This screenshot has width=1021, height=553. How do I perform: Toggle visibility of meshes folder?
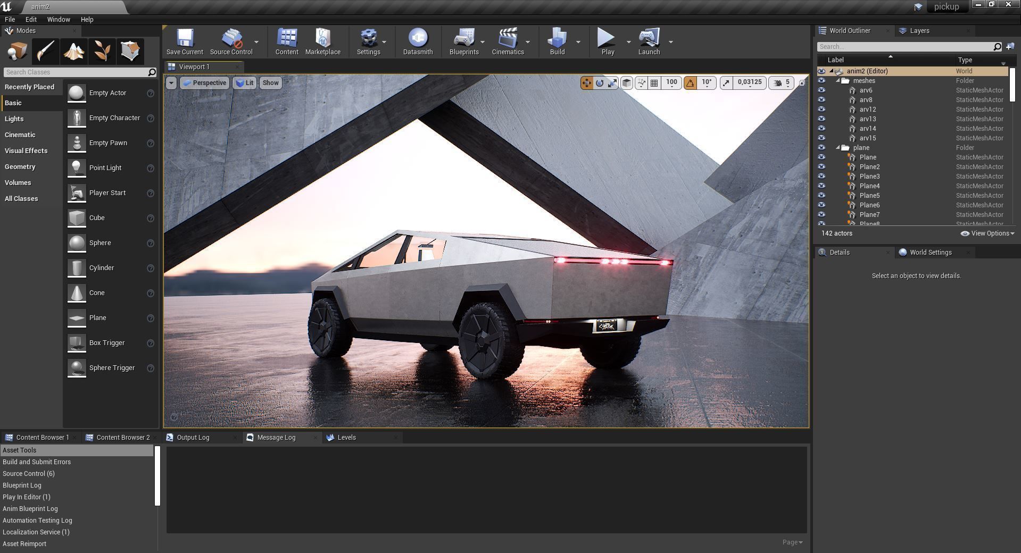click(x=821, y=81)
